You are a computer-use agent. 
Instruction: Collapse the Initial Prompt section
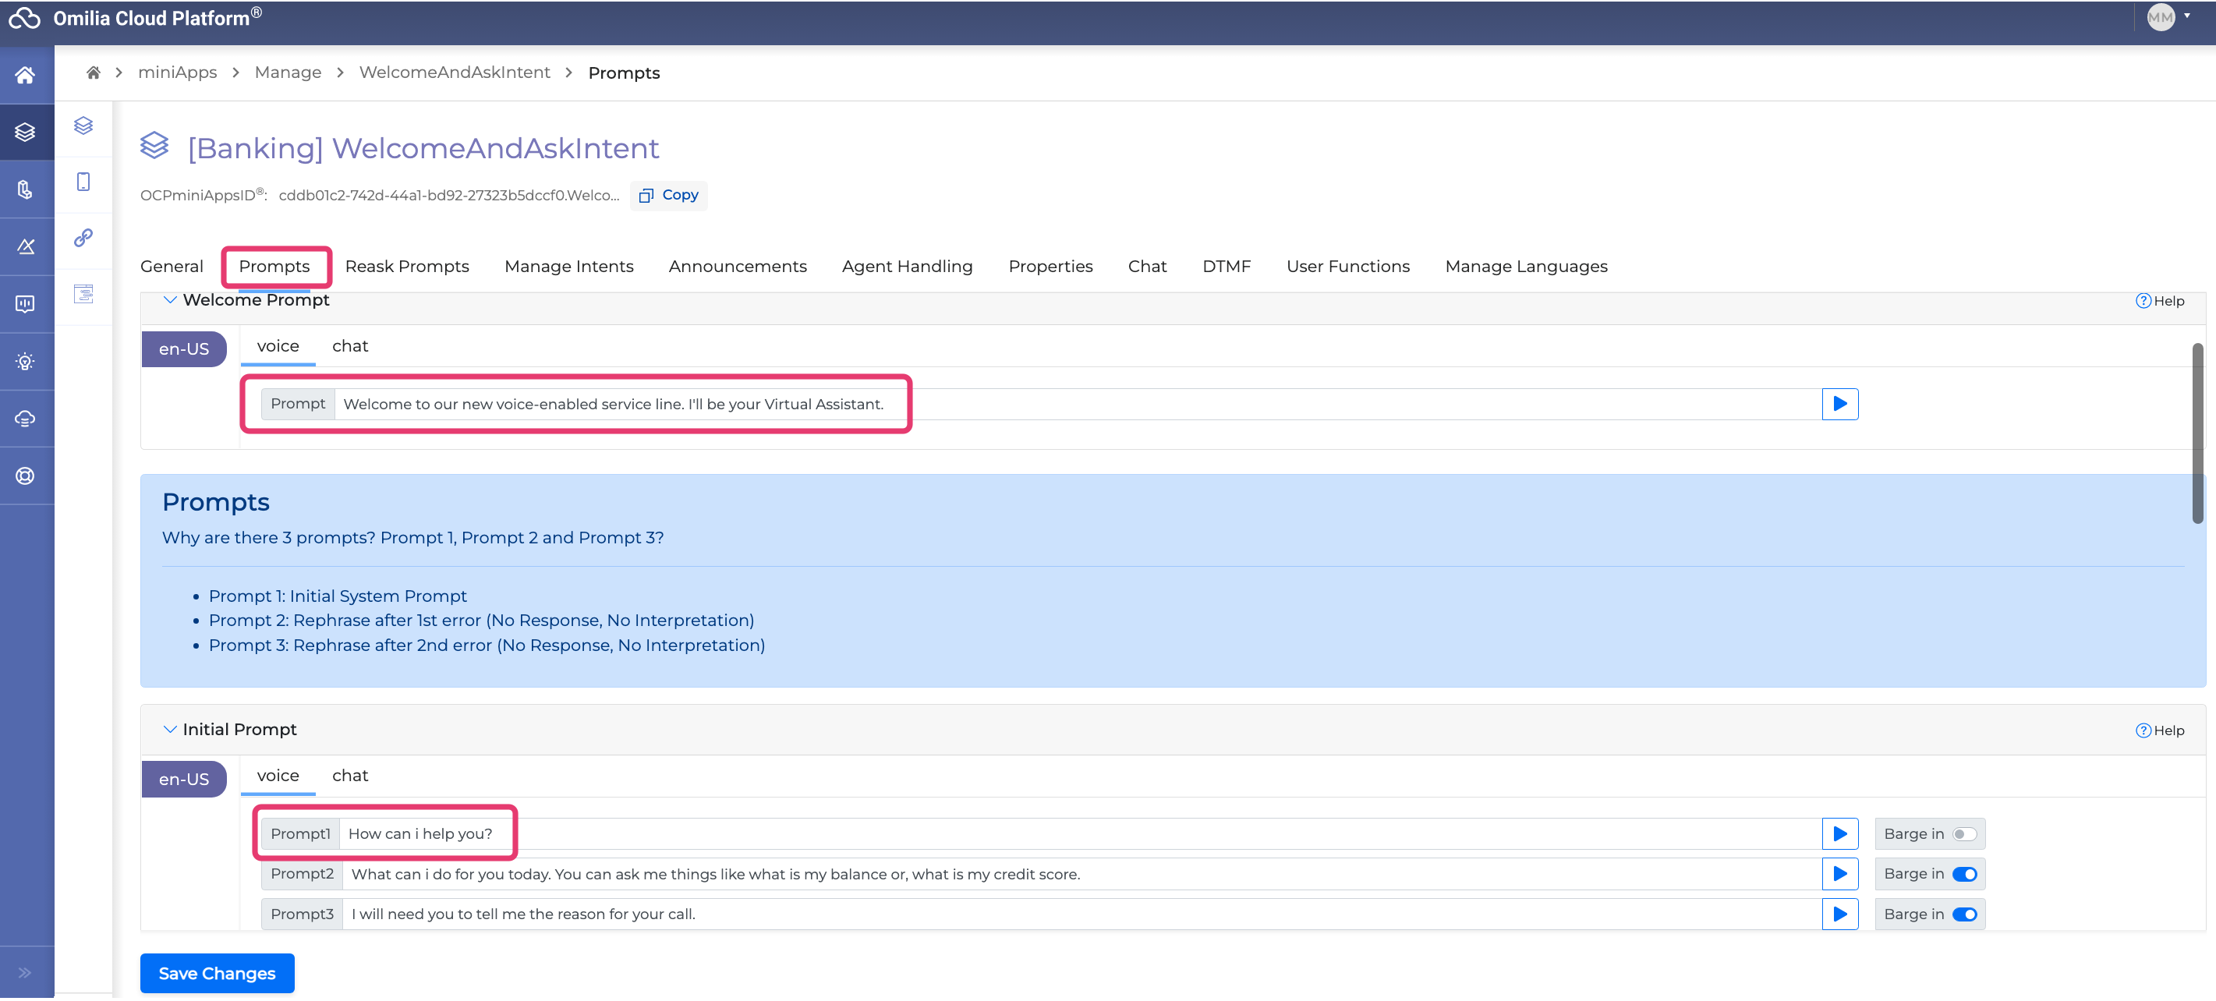(x=169, y=729)
